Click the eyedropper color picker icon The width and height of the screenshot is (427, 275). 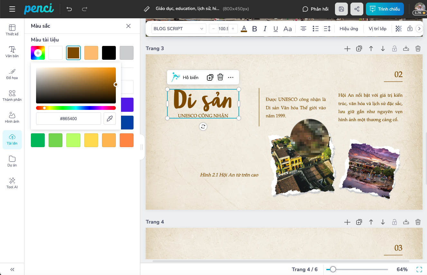click(x=109, y=119)
